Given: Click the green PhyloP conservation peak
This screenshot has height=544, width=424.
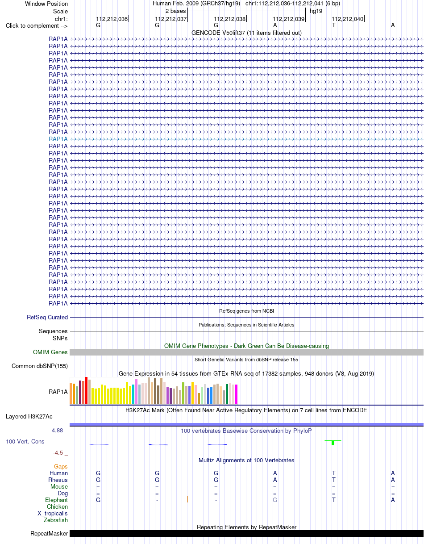Looking at the screenshot, I should [x=333, y=443].
